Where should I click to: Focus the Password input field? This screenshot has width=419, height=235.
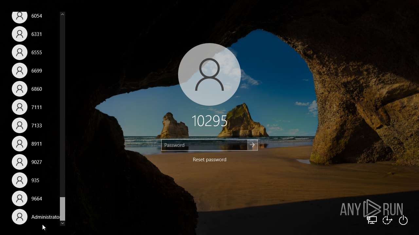click(204, 145)
